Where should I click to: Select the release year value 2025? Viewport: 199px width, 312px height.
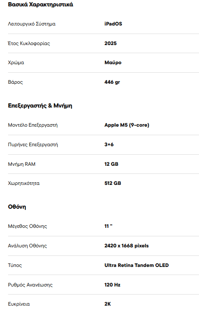(x=110, y=43)
